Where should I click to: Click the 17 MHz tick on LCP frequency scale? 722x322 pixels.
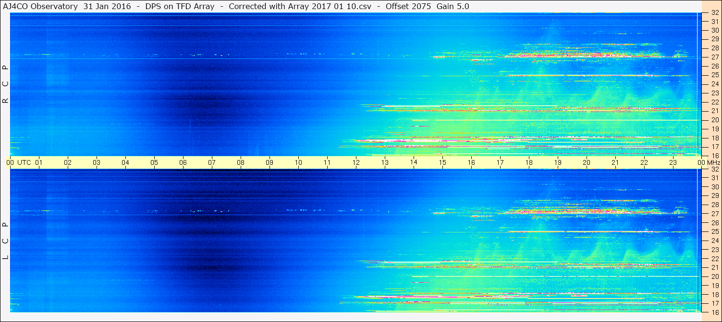715,303
